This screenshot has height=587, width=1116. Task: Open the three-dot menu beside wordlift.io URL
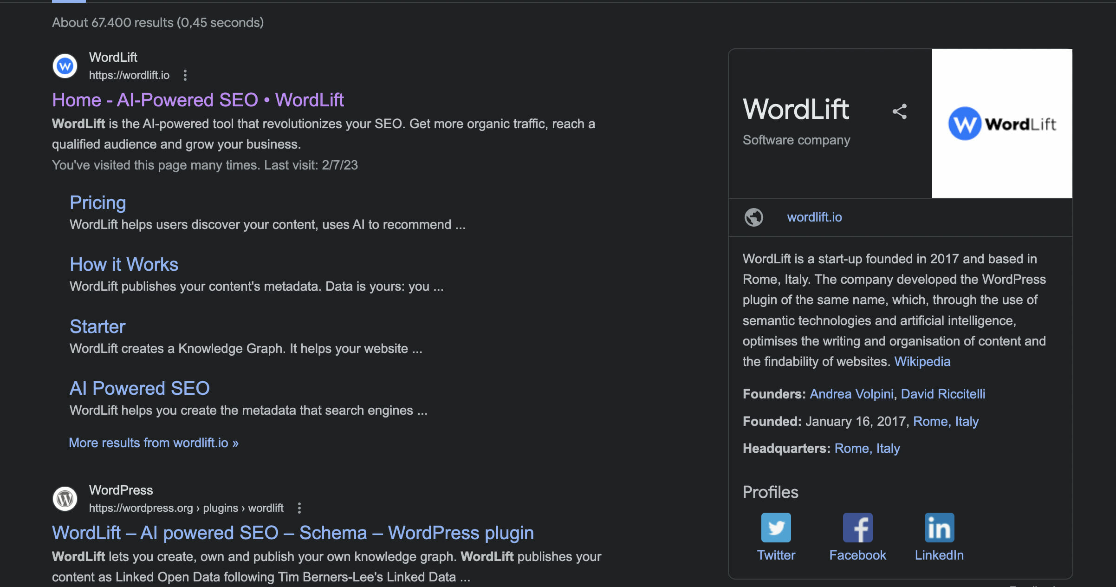coord(185,75)
